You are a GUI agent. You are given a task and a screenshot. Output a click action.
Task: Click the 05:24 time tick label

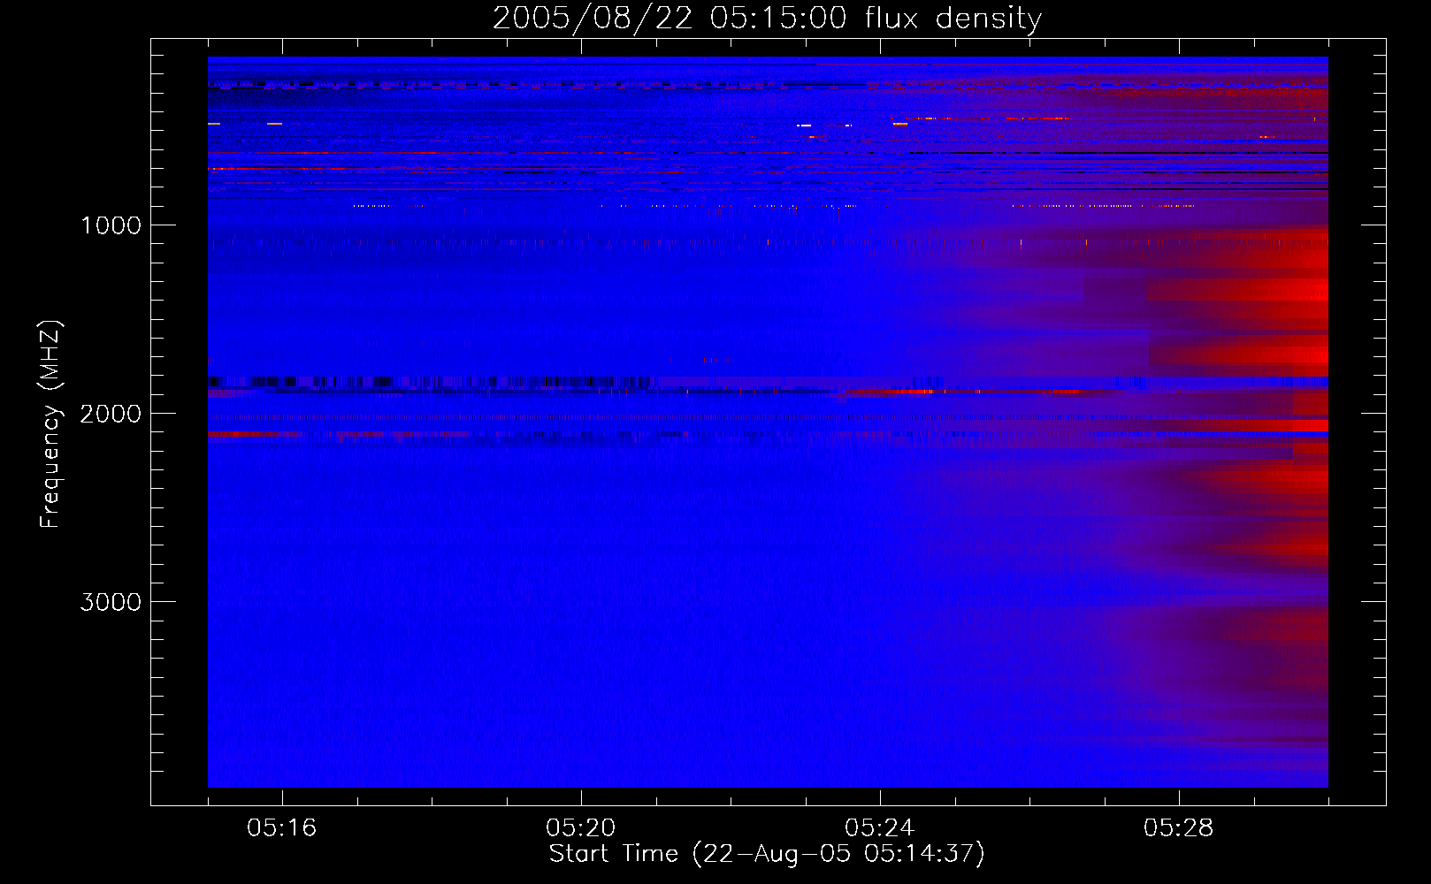[880, 828]
